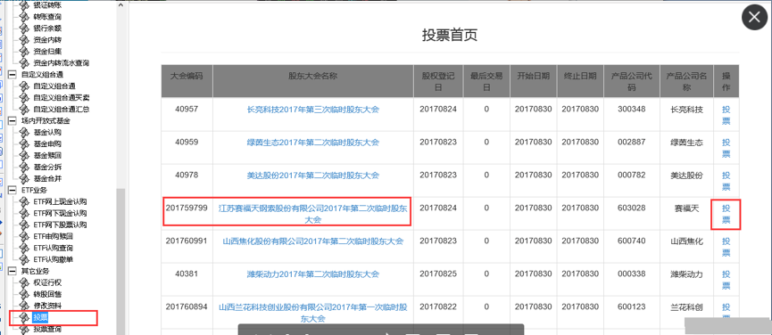Click the icon beside 自定义组合通买卖
Viewport: 772px width, 335px height.
[x=25, y=97]
